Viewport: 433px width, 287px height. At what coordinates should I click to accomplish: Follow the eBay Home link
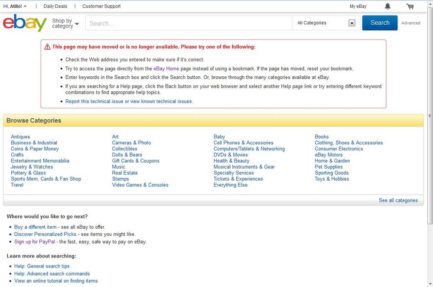click(166, 68)
